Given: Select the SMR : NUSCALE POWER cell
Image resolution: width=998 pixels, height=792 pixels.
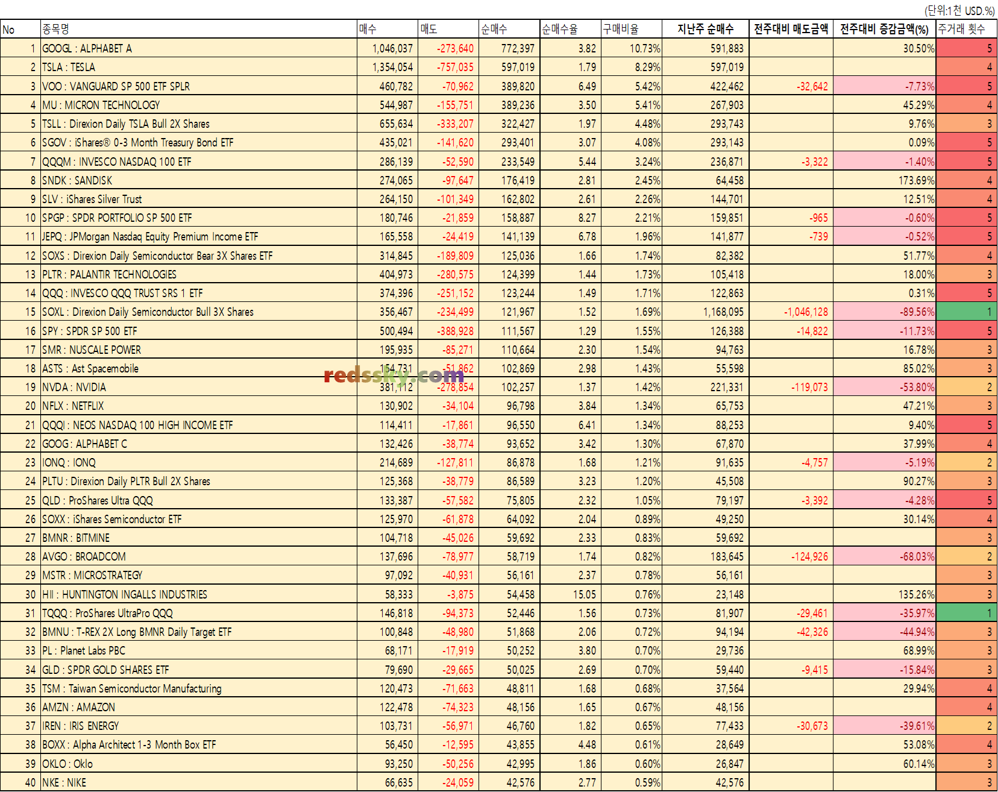Looking at the screenshot, I should (x=199, y=350).
